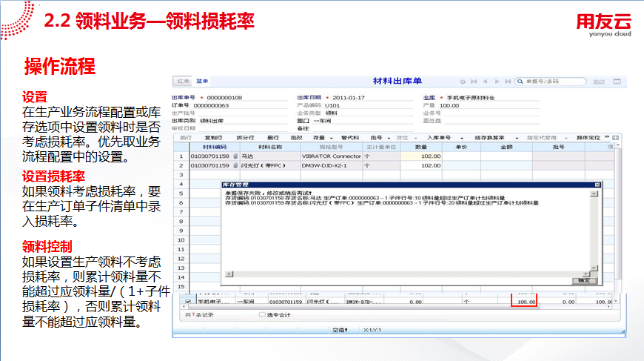Screen dimensions: 644x361
Task: Toggle the 选中合计 checkbox
Action: coord(262,314)
